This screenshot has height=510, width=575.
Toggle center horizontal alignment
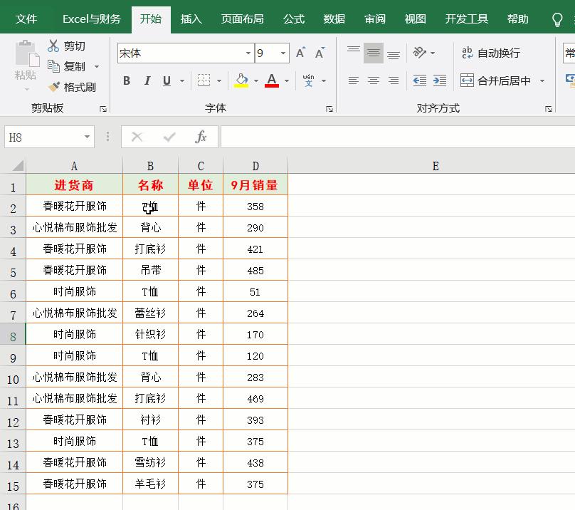coord(374,80)
